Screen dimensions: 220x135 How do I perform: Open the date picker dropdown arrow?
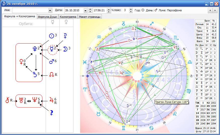pyautogui.click(x=85, y=10)
